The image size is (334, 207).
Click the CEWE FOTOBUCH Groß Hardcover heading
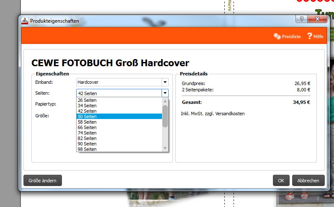[x=110, y=63]
